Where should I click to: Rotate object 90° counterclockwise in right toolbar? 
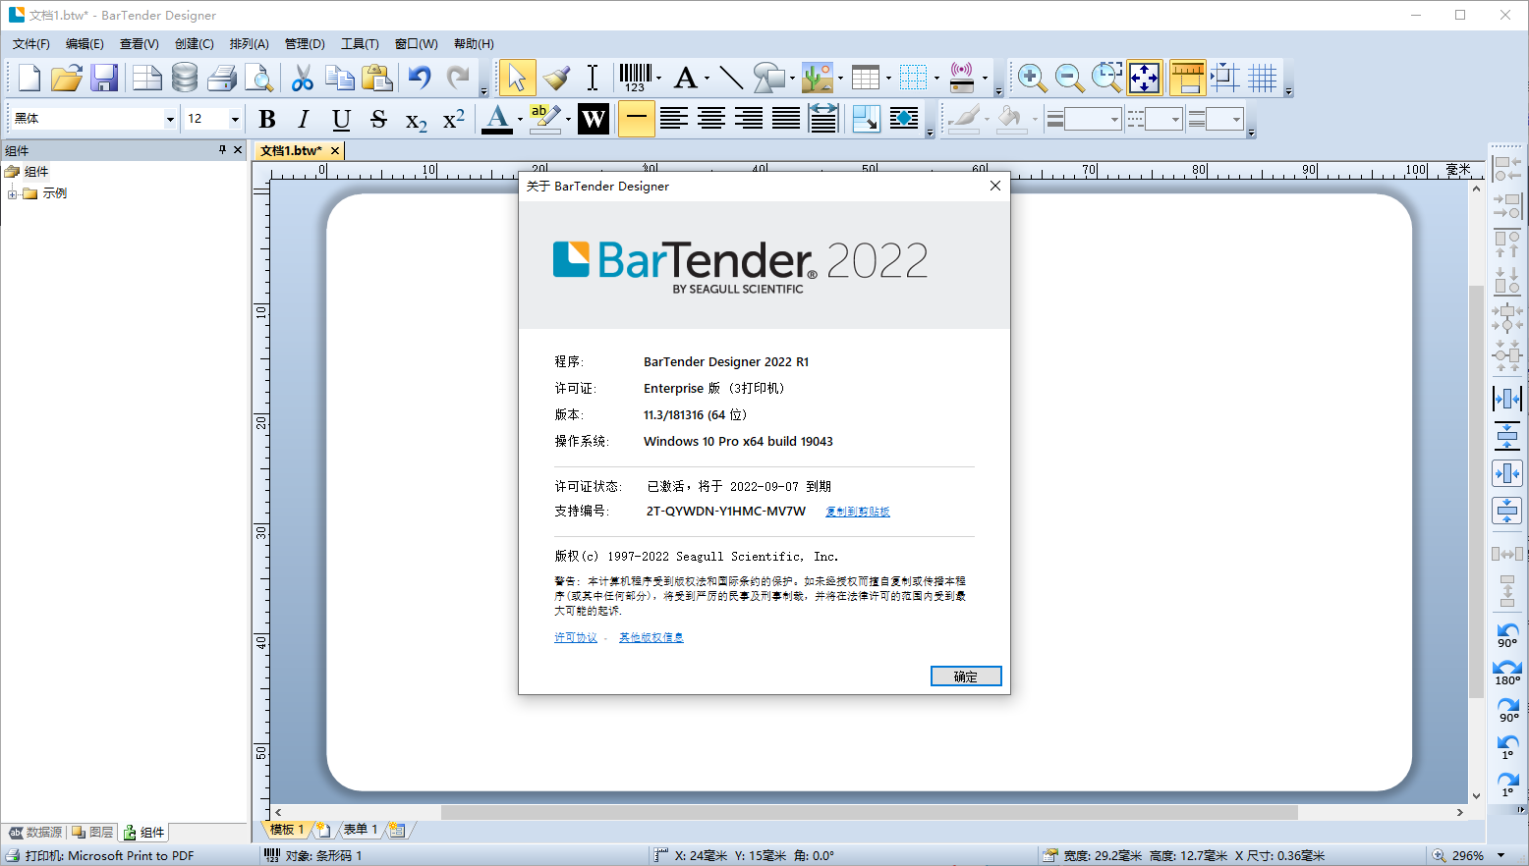click(x=1507, y=634)
